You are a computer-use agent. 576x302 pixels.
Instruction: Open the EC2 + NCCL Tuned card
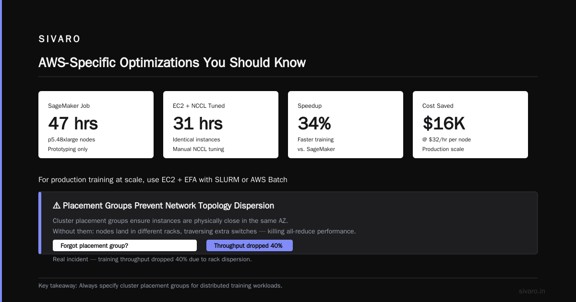[x=221, y=125]
